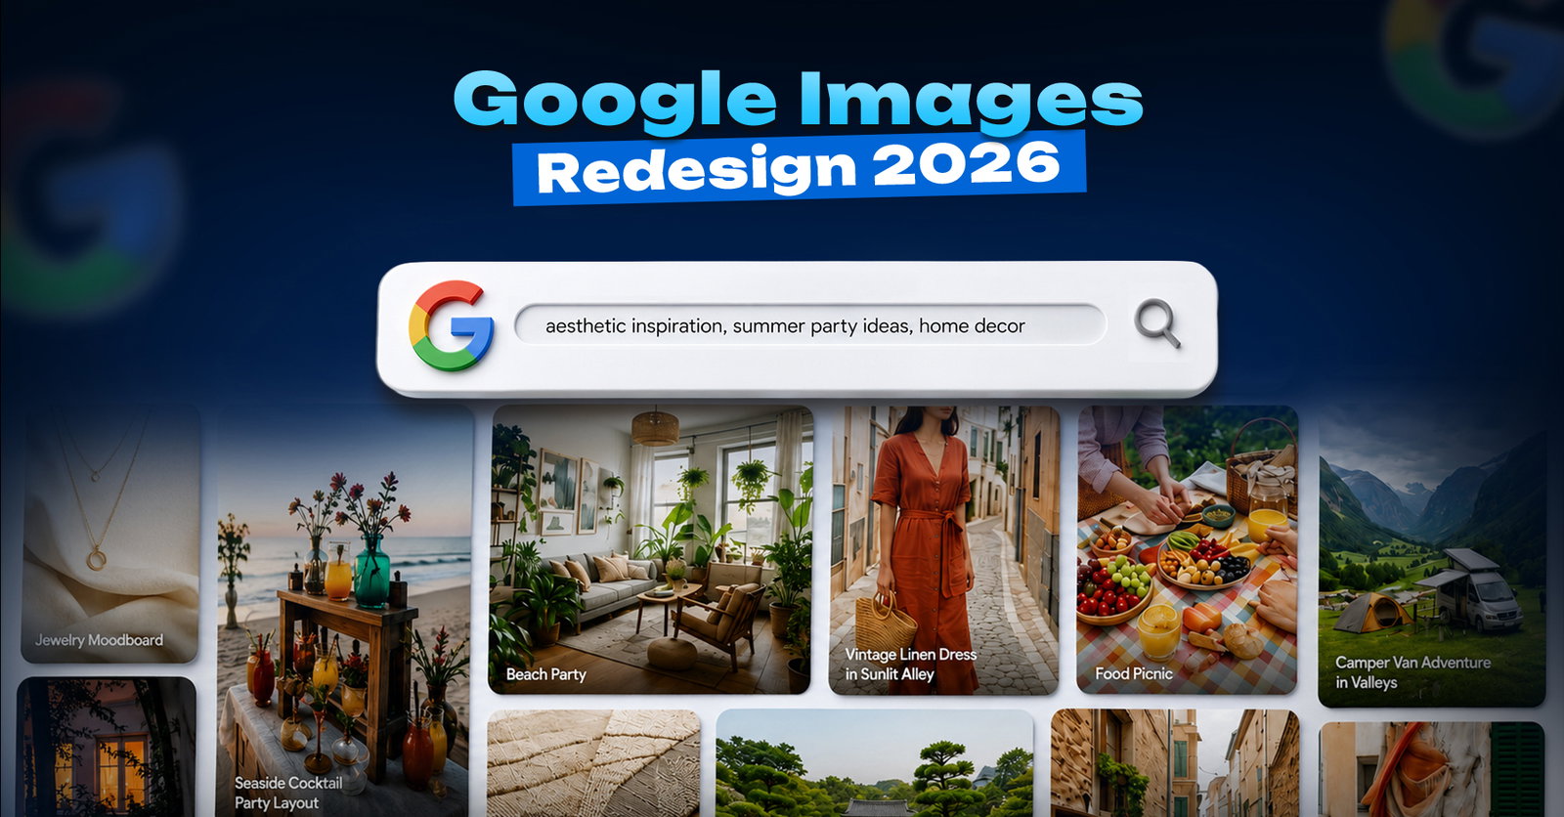
Task: Focus the search field with aesthetic inspiration query
Action: pyautogui.click(x=809, y=325)
